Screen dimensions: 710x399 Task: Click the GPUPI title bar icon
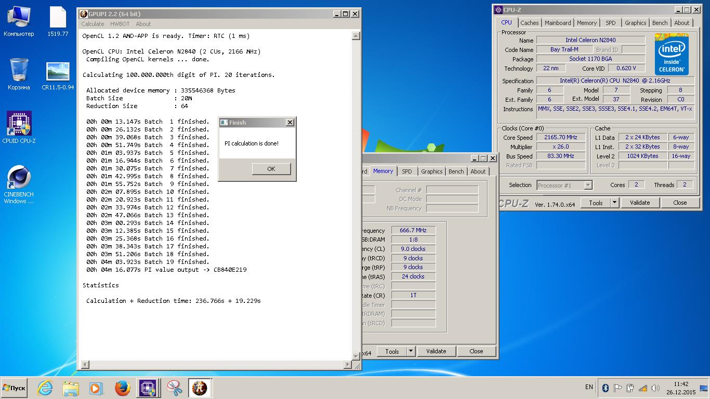click(x=84, y=14)
